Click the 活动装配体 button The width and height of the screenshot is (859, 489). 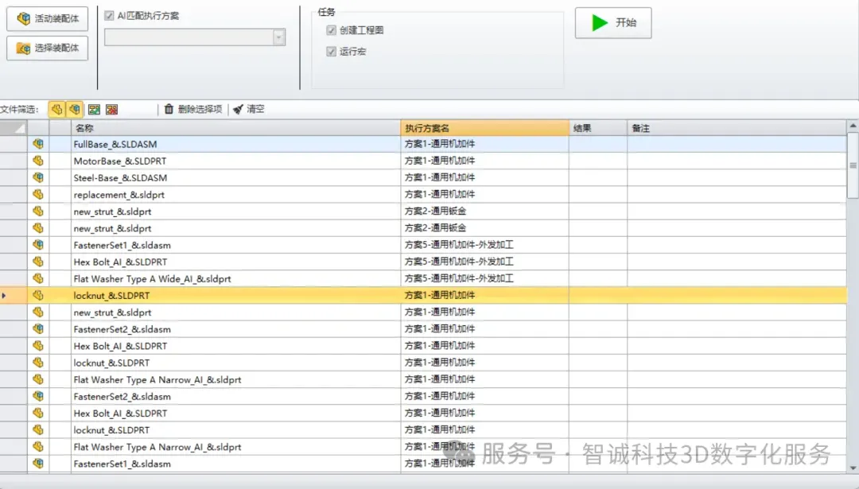(48, 18)
